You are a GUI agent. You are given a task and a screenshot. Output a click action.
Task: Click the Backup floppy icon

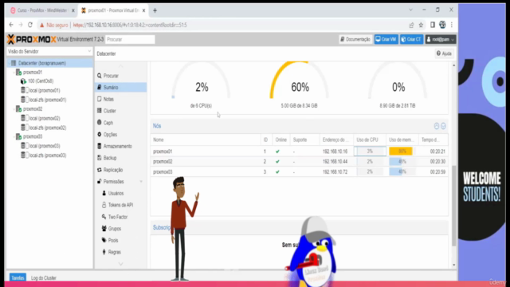[99, 158]
